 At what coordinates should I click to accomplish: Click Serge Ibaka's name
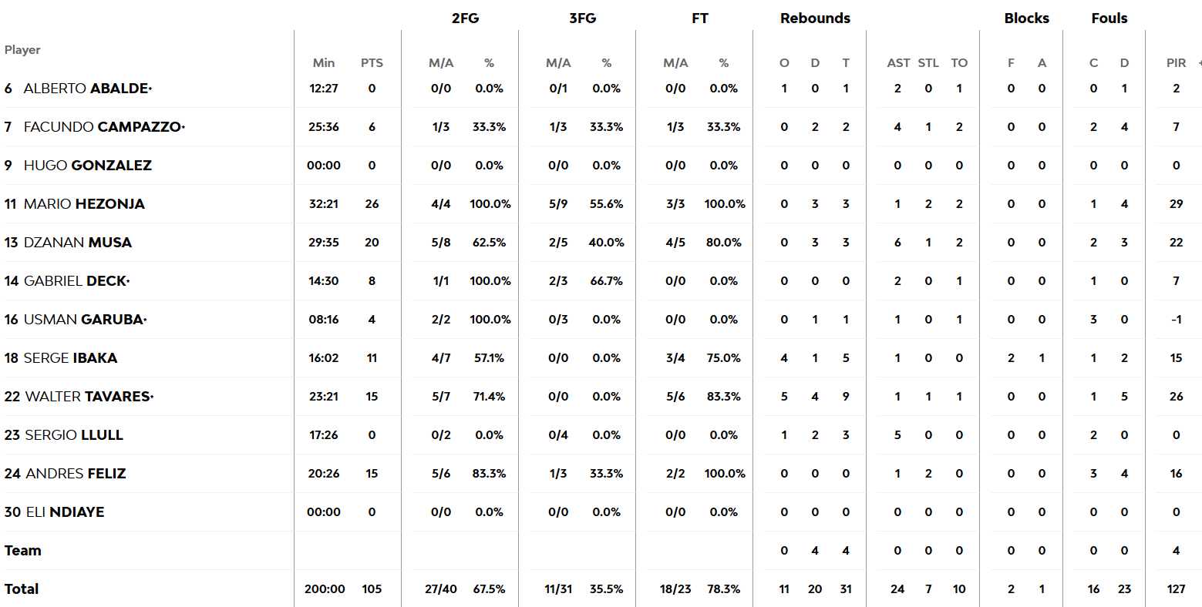point(71,358)
